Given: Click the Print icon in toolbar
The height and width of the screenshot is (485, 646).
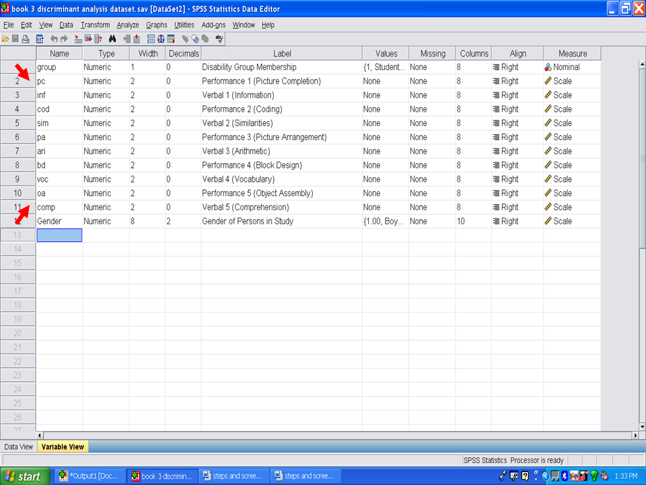Looking at the screenshot, I should click(x=25, y=39).
